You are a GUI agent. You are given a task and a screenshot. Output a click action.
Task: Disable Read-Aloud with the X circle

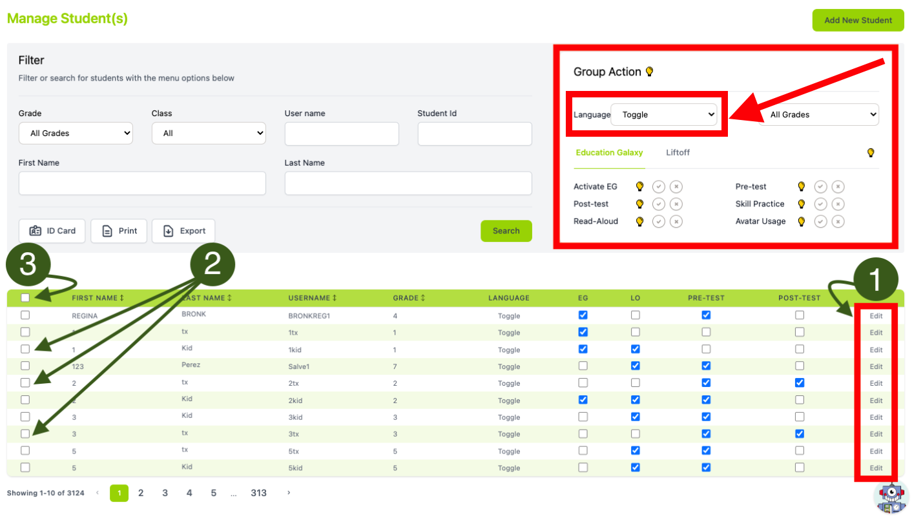(x=676, y=221)
